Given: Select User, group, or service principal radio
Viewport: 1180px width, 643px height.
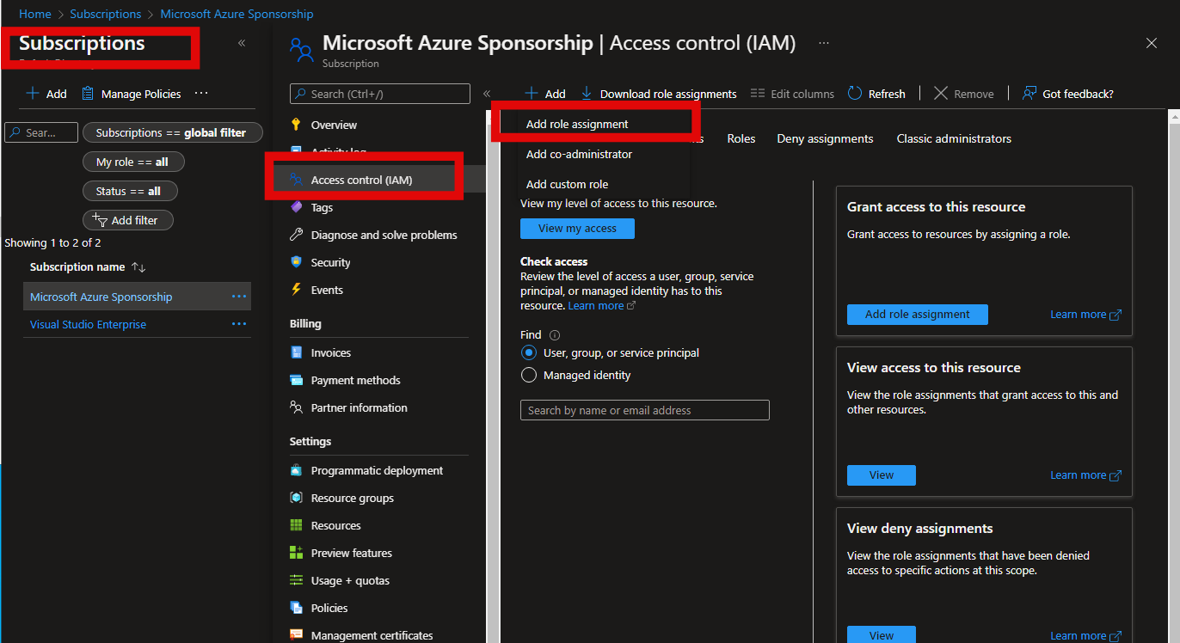Looking at the screenshot, I should point(529,352).
